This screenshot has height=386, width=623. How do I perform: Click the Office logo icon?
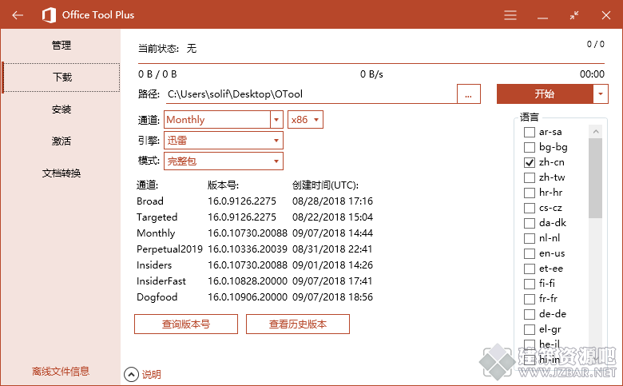point(49,15)
